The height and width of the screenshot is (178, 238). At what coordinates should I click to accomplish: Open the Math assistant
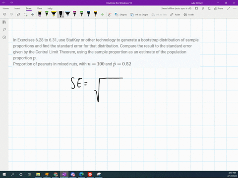coord(188,15)
